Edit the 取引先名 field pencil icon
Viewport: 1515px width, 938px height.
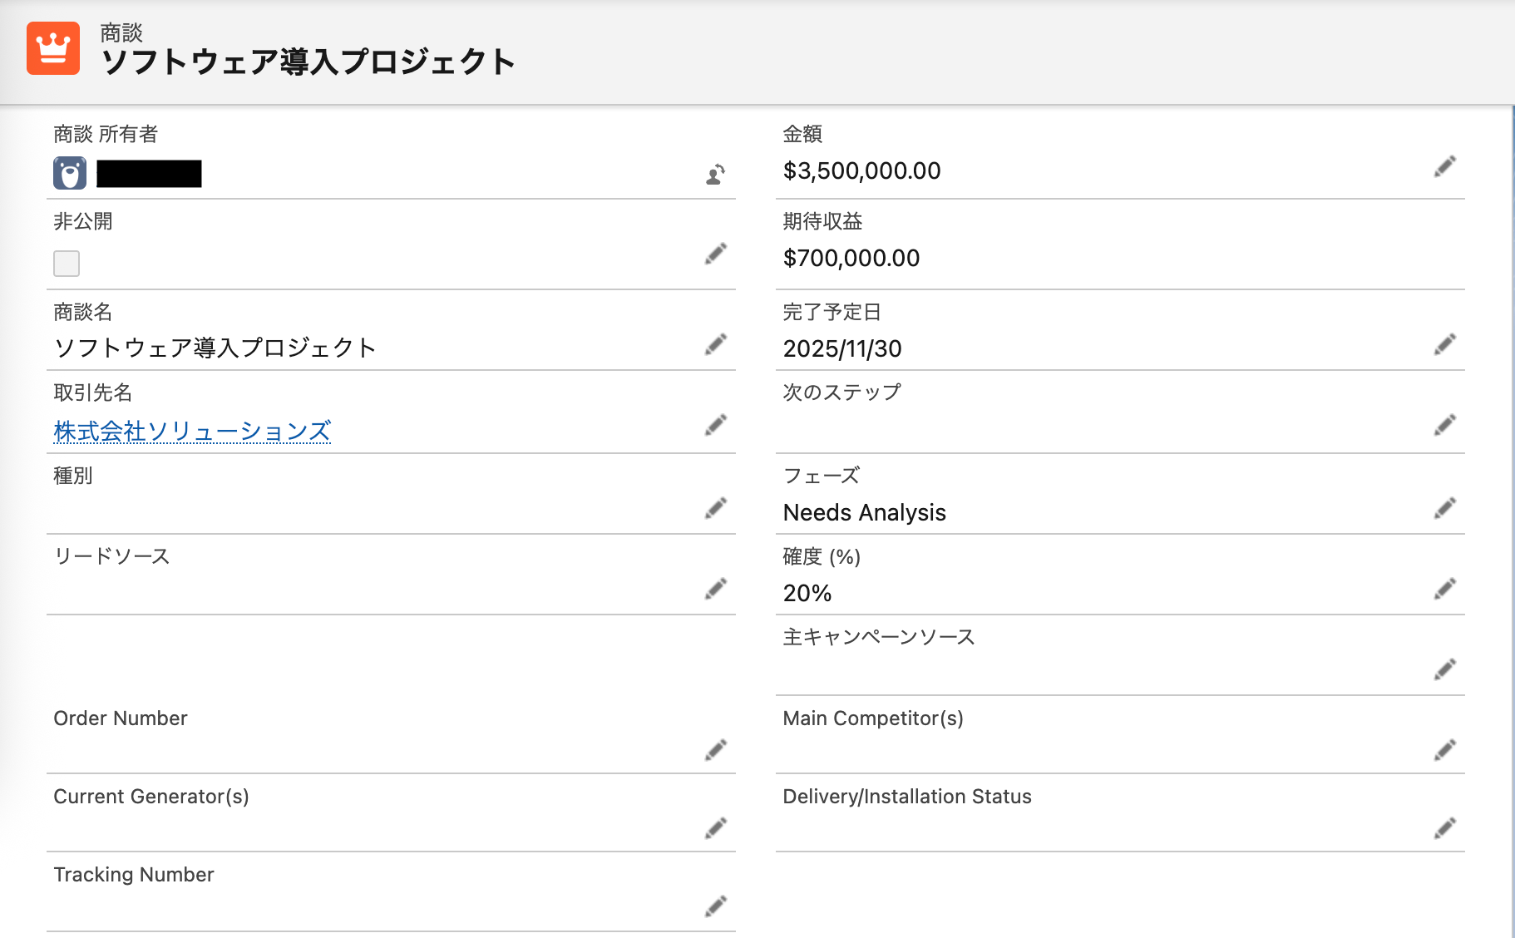(x=715, y=425)
